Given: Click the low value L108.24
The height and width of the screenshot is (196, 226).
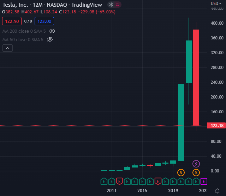Looking at the screenshot, I should [x=49, y=12].
